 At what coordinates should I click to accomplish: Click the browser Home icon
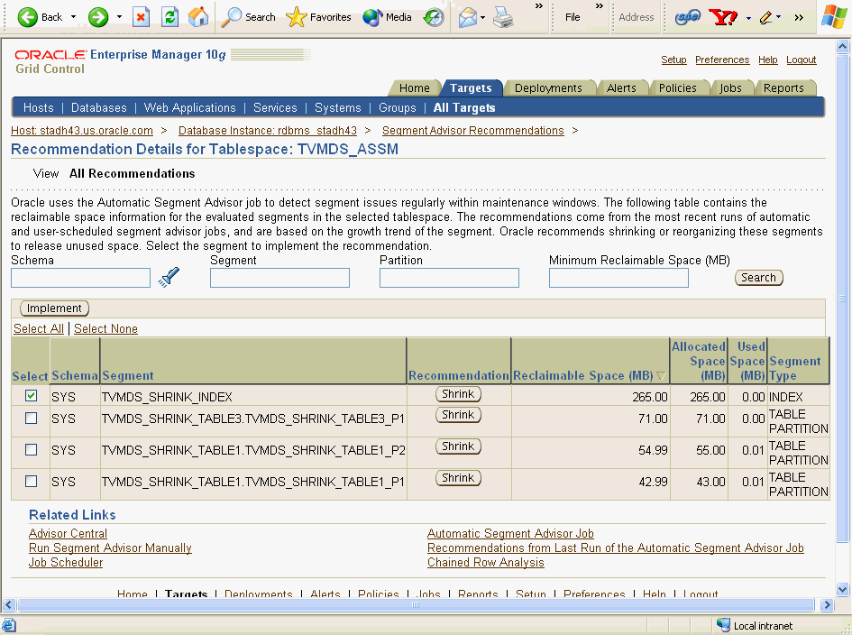click(197, 17)
